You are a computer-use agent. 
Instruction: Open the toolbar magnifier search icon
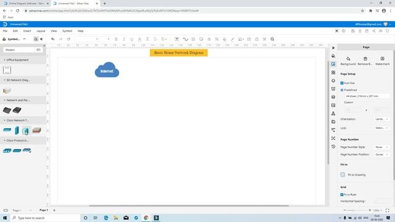(x=272, y=39)
